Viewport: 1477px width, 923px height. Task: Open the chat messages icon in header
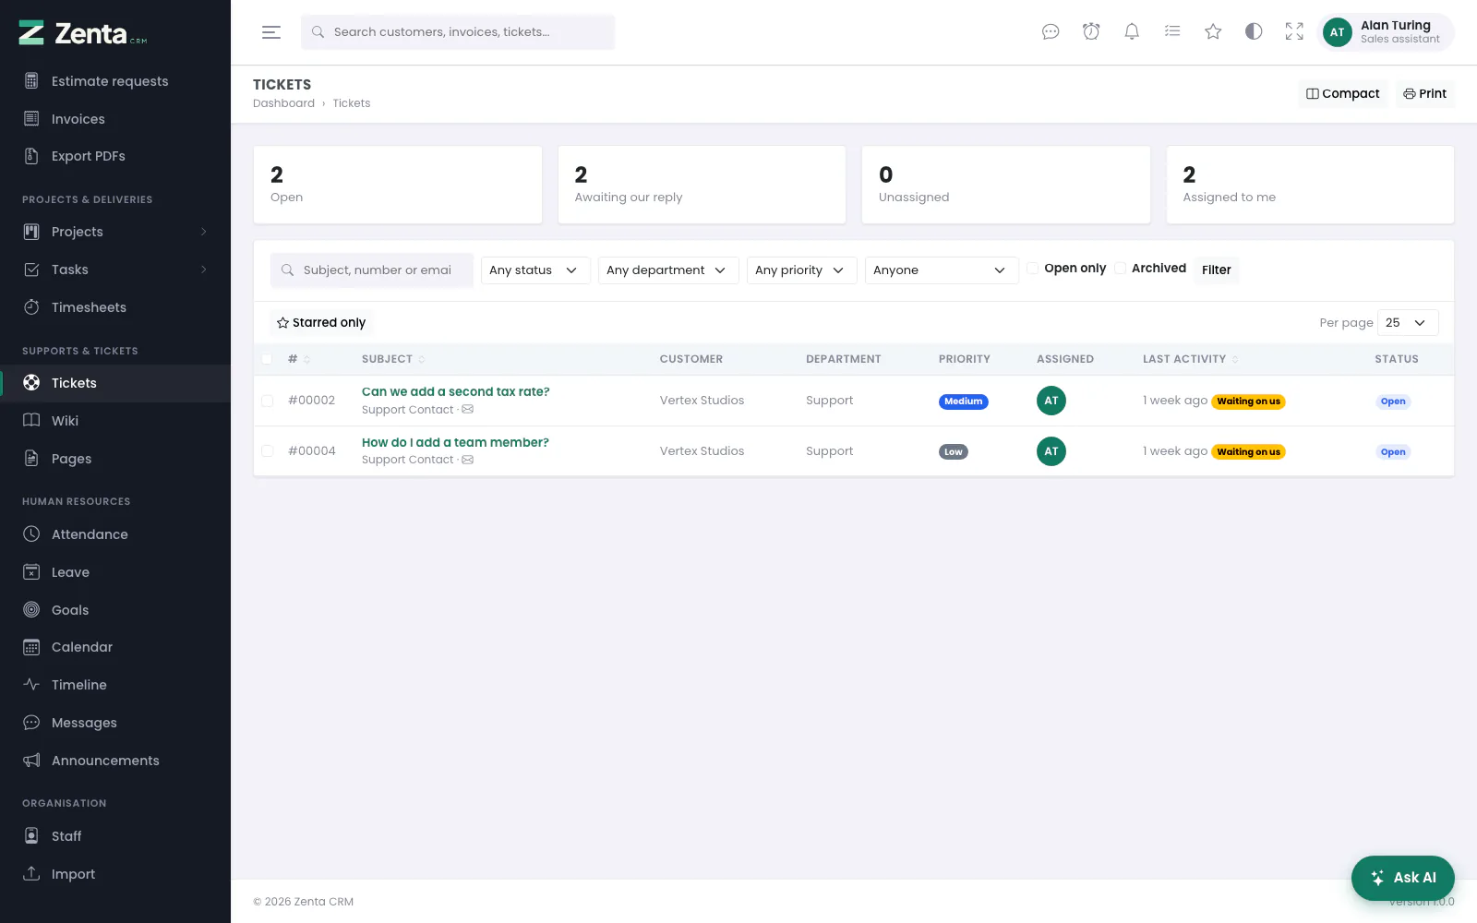(x=1051, y=32)
